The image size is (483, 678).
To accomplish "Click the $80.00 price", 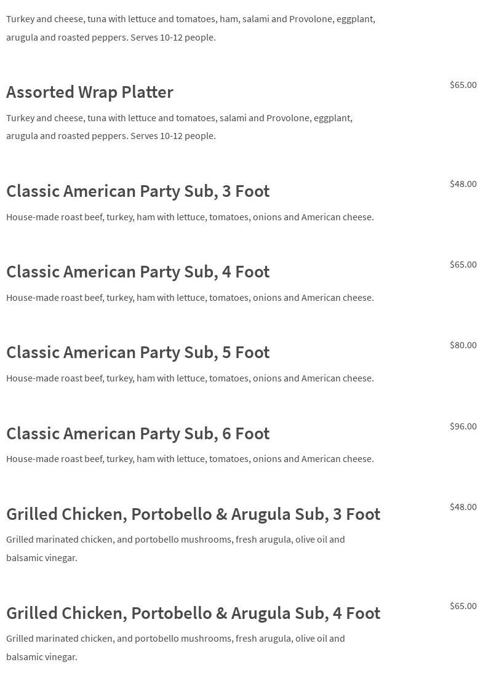I will coord(463,345).
